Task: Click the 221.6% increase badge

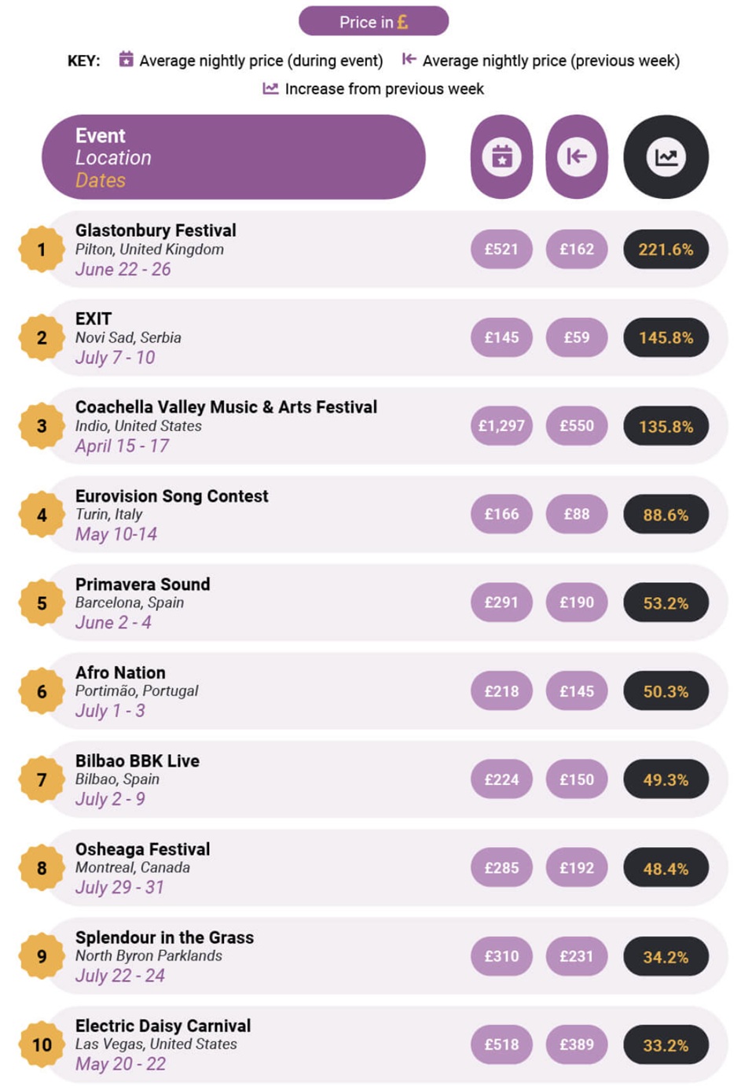Action: [666, 249]
